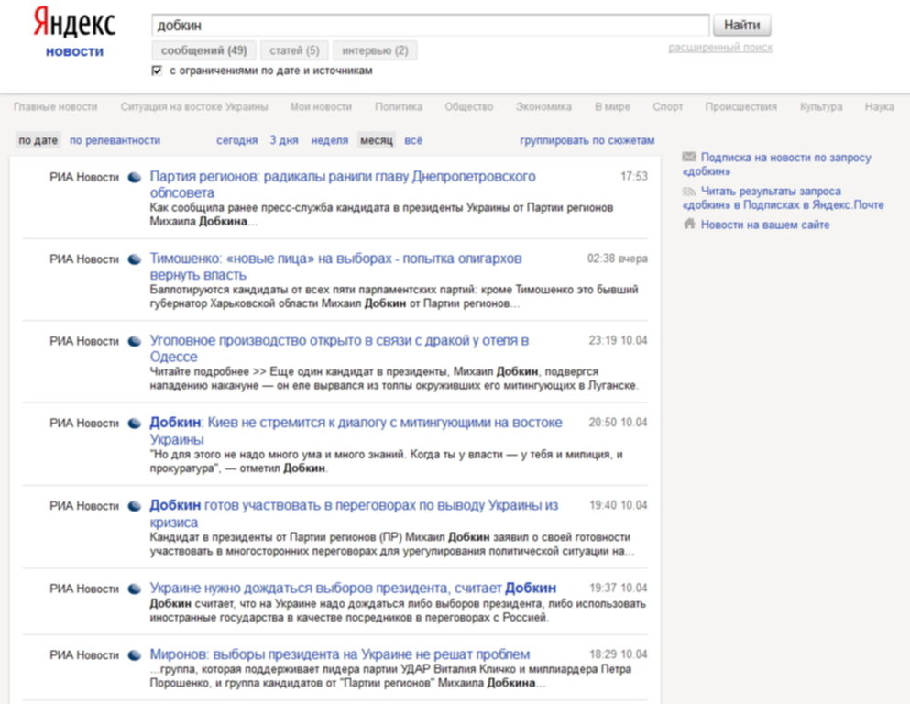Click РИА Новости source of 17:53 article
Viewport: 910px width, 704px height.
pos(84,178)
